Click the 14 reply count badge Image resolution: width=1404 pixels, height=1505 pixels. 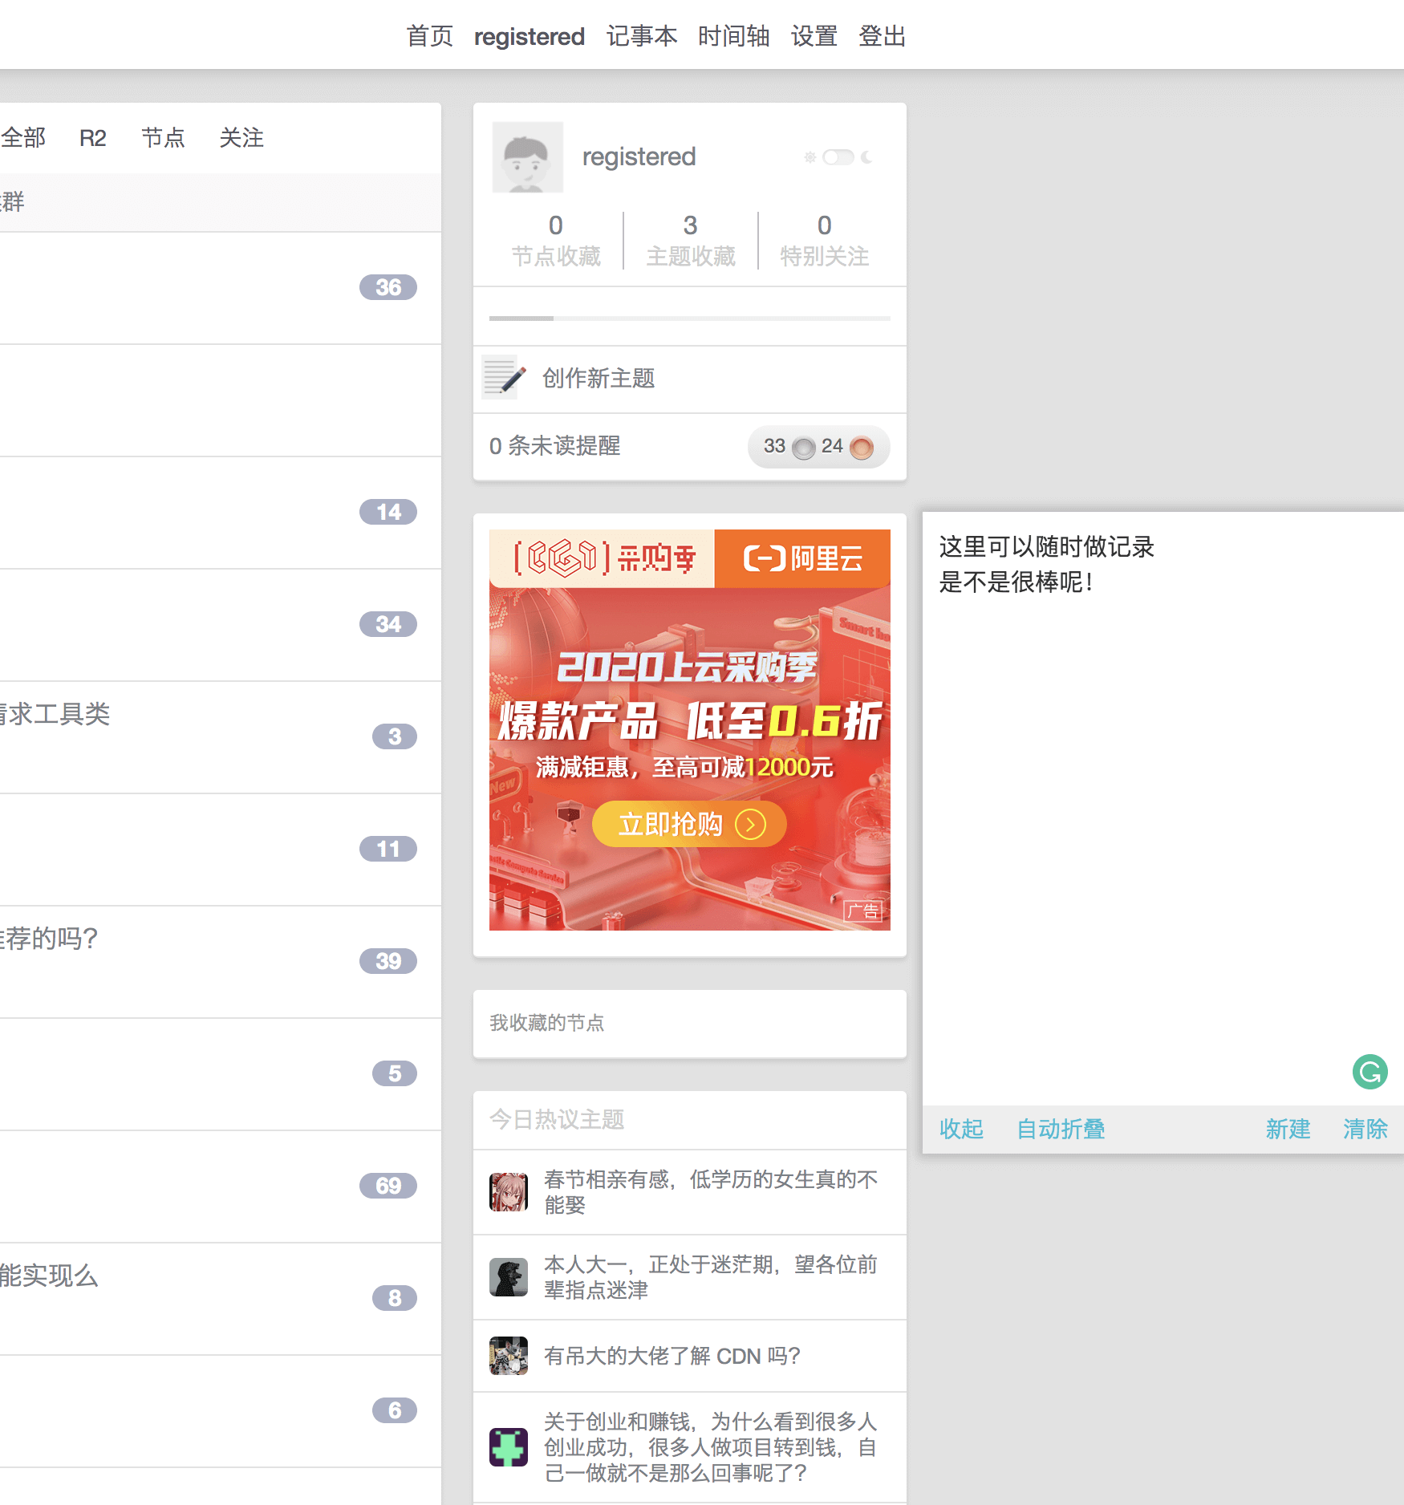click(388, 512)
